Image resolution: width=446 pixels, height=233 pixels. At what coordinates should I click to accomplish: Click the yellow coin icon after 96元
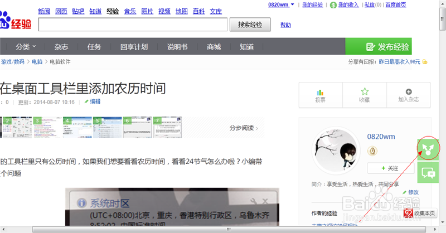pyautogui.click(x=425, y=62)
